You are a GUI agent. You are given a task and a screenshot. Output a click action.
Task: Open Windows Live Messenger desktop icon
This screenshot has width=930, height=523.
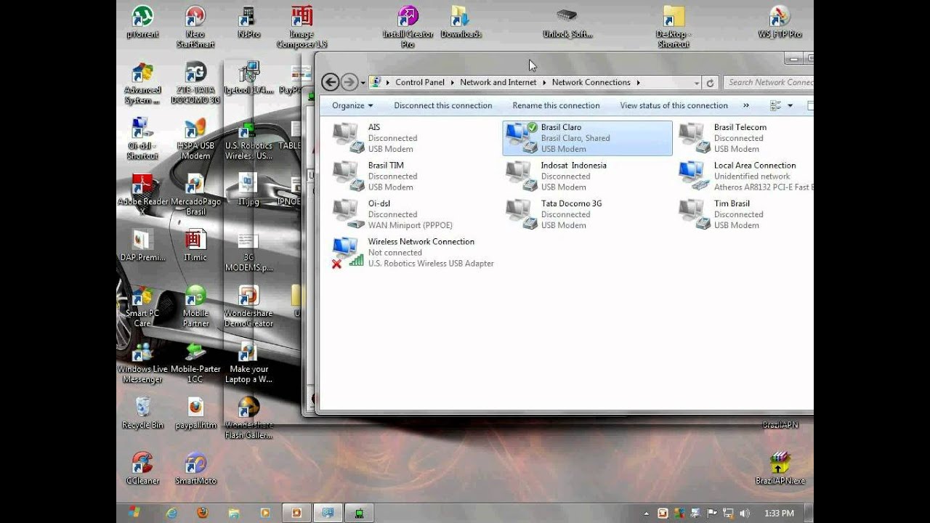coord(142,362)
